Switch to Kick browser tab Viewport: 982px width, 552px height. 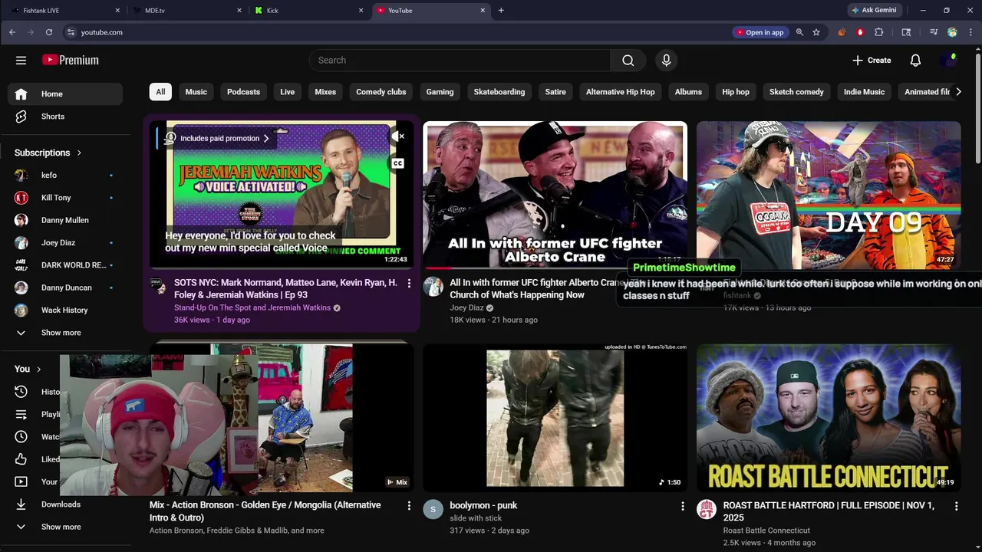click(309, 11)
